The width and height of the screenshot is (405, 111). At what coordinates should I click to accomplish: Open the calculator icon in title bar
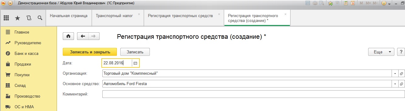pos(346,3)
